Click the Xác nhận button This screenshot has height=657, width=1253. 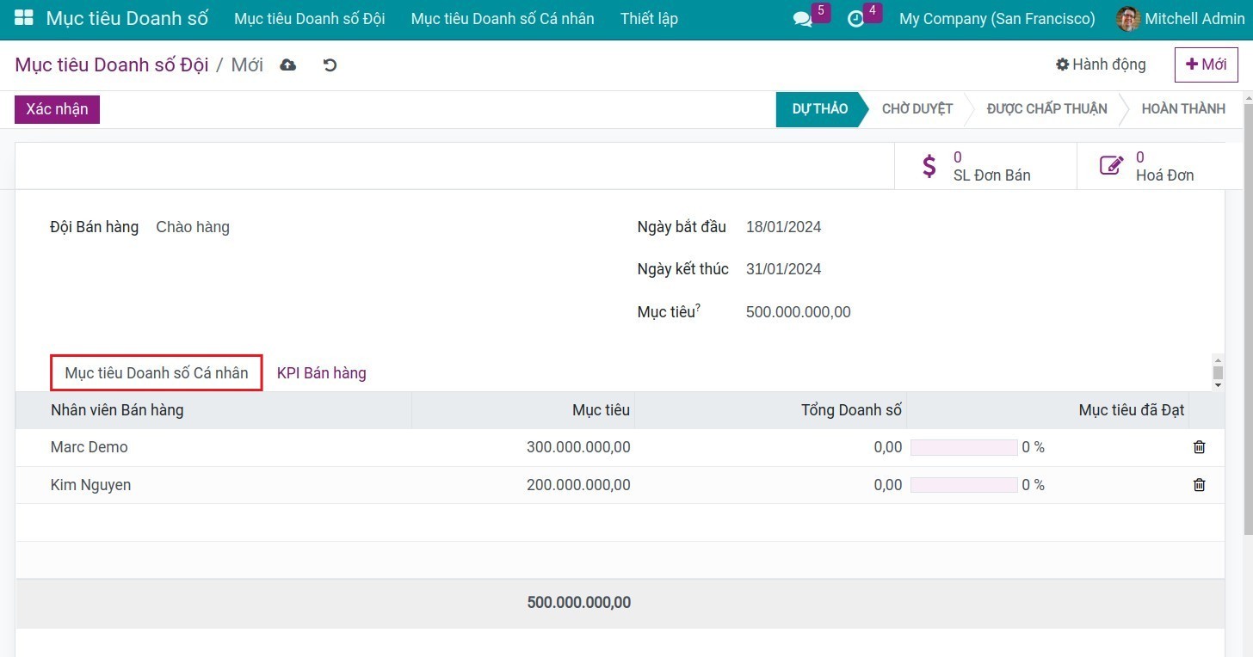pyautogui.click(x=57, y=109)
